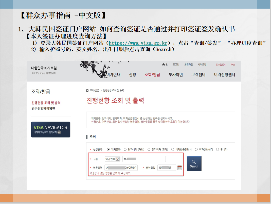Open the calendar date picker icon
The image size is (271, 204).
pyautogui.click(x=179, y=168)
